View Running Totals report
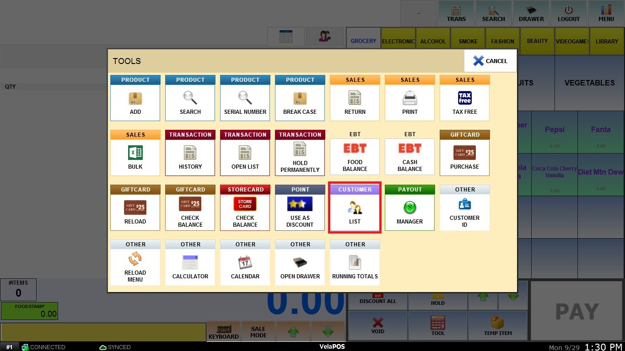Image resolution: width=625 pixels, height=351 pixels. pyautogui.click(x=355, y=267)
